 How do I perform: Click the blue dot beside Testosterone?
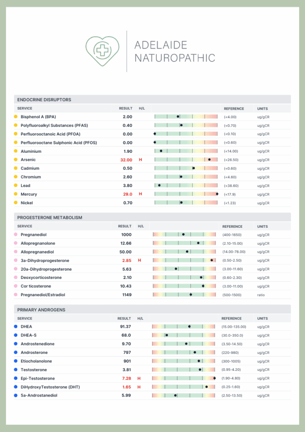coord(16,370)
